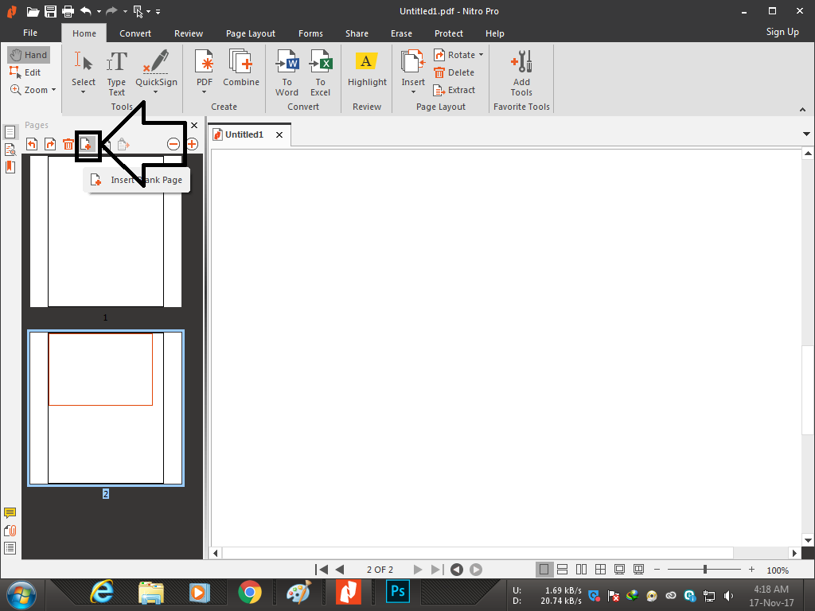Expand the PDF create dropdown arrow
Image resolution: width=815 pixels, height=611 pixels.
[205, 92]
